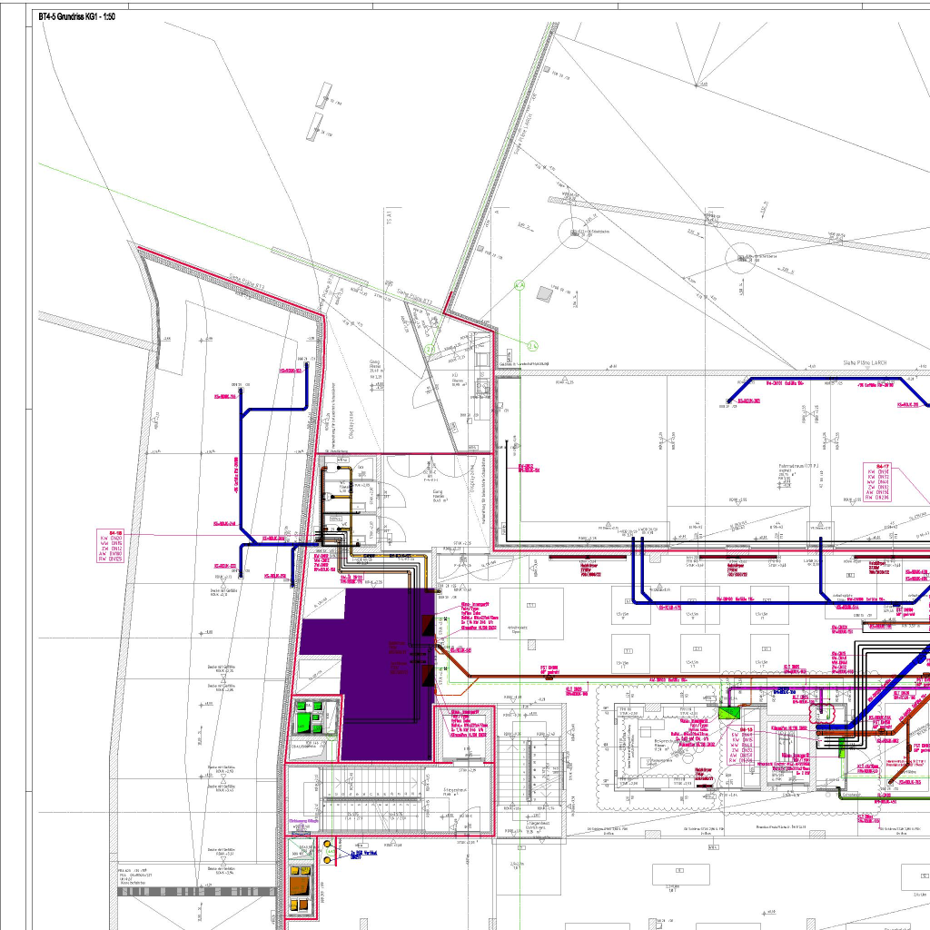
Task: Select the long vertical blue pipe at left
Action: [x=242, y=472]
